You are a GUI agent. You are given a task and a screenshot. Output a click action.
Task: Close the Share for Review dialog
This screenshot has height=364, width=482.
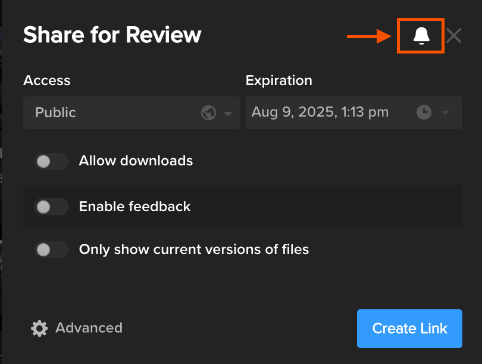click(453, 36)
